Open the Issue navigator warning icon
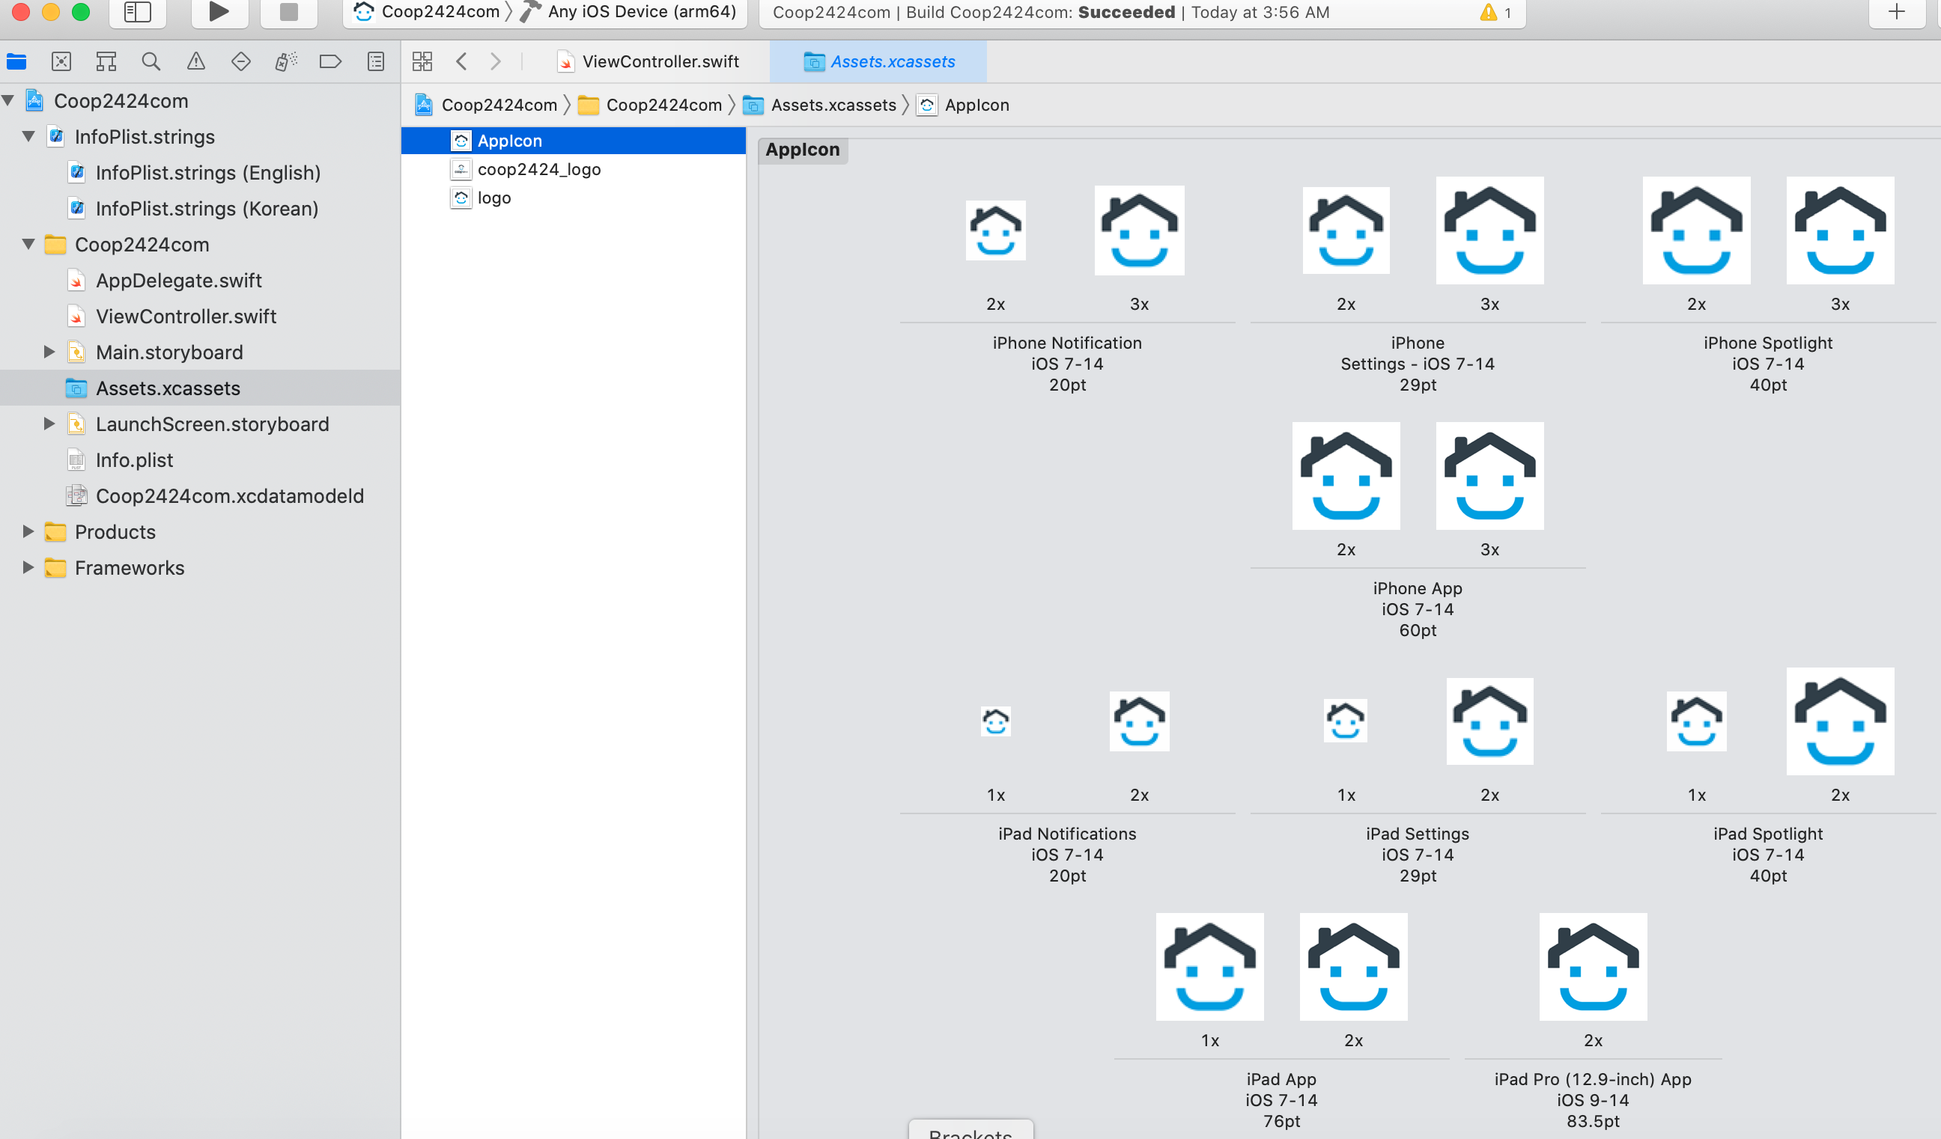This screenshot has height=1139, width=1941. click(195, 61)
